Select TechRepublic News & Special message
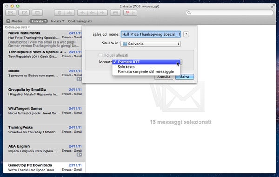The height and width of the screenshot is (177, 279). tap(44, 58)
